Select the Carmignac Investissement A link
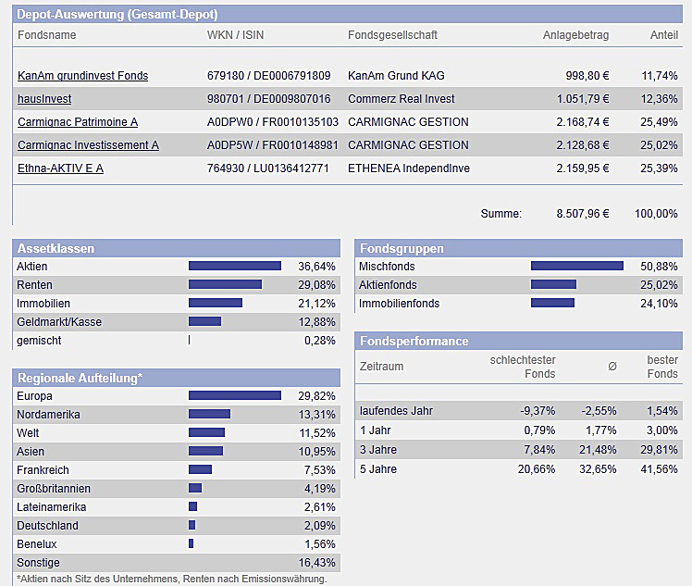 (x=88, y=145)
